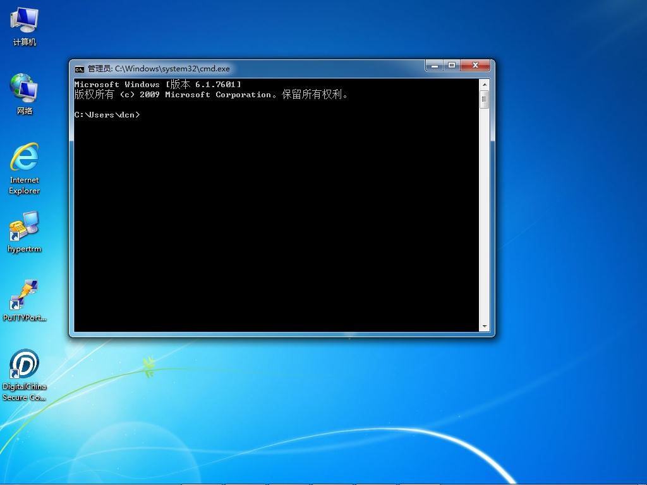Screen dimensions: 647x485
Task: Click the title text 管理员: C:\Windows\system32\cmd.exe
Action: pos(159,69)
